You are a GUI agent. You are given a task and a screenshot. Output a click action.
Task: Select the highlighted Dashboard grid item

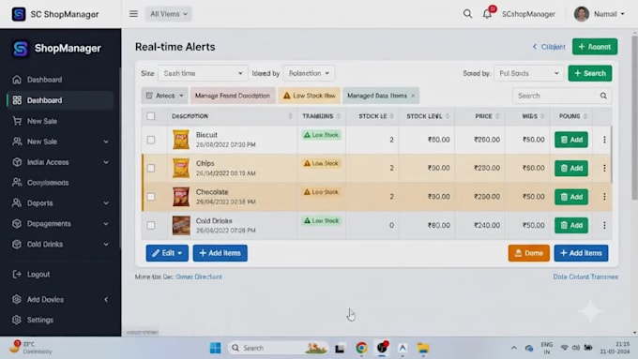pos(60,100)
